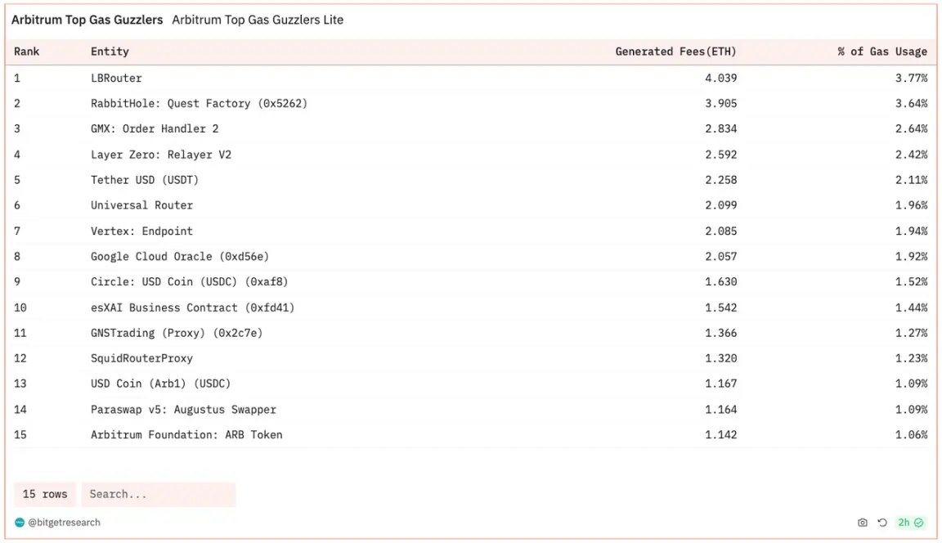Click the 1.94% gas usage value
This screenshot has width=942, height=543.
click(912, 231)
